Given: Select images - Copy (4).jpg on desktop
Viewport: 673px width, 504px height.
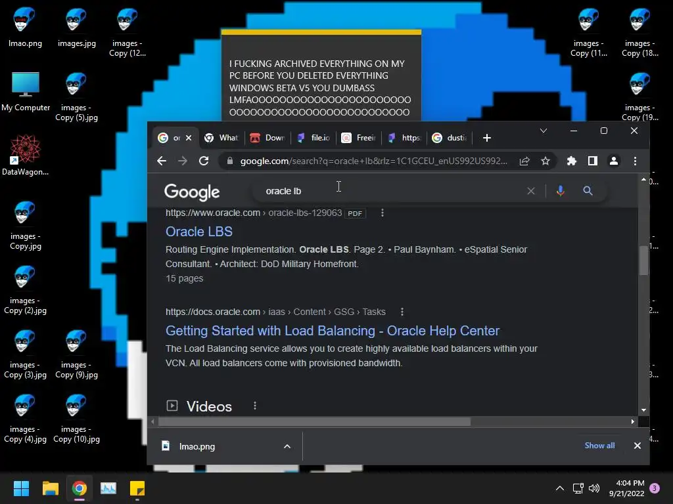Looking at the screenshot, I should (25, 418).
